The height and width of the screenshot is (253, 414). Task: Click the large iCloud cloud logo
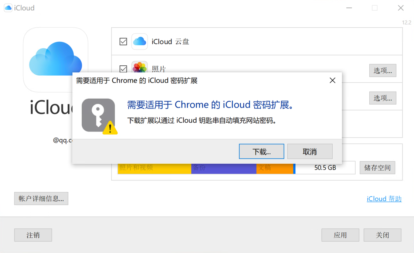(55, 59)
